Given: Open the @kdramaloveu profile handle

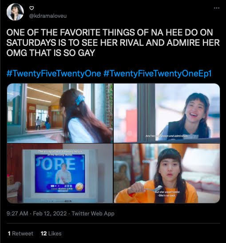Looking at the screenshot, I should point(48,16).
